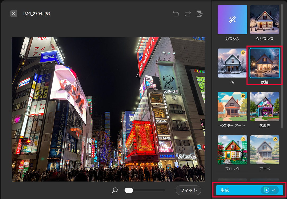Click the Shinjuku night photo preview
Viewport: 287px width, 199px height.
108,109
